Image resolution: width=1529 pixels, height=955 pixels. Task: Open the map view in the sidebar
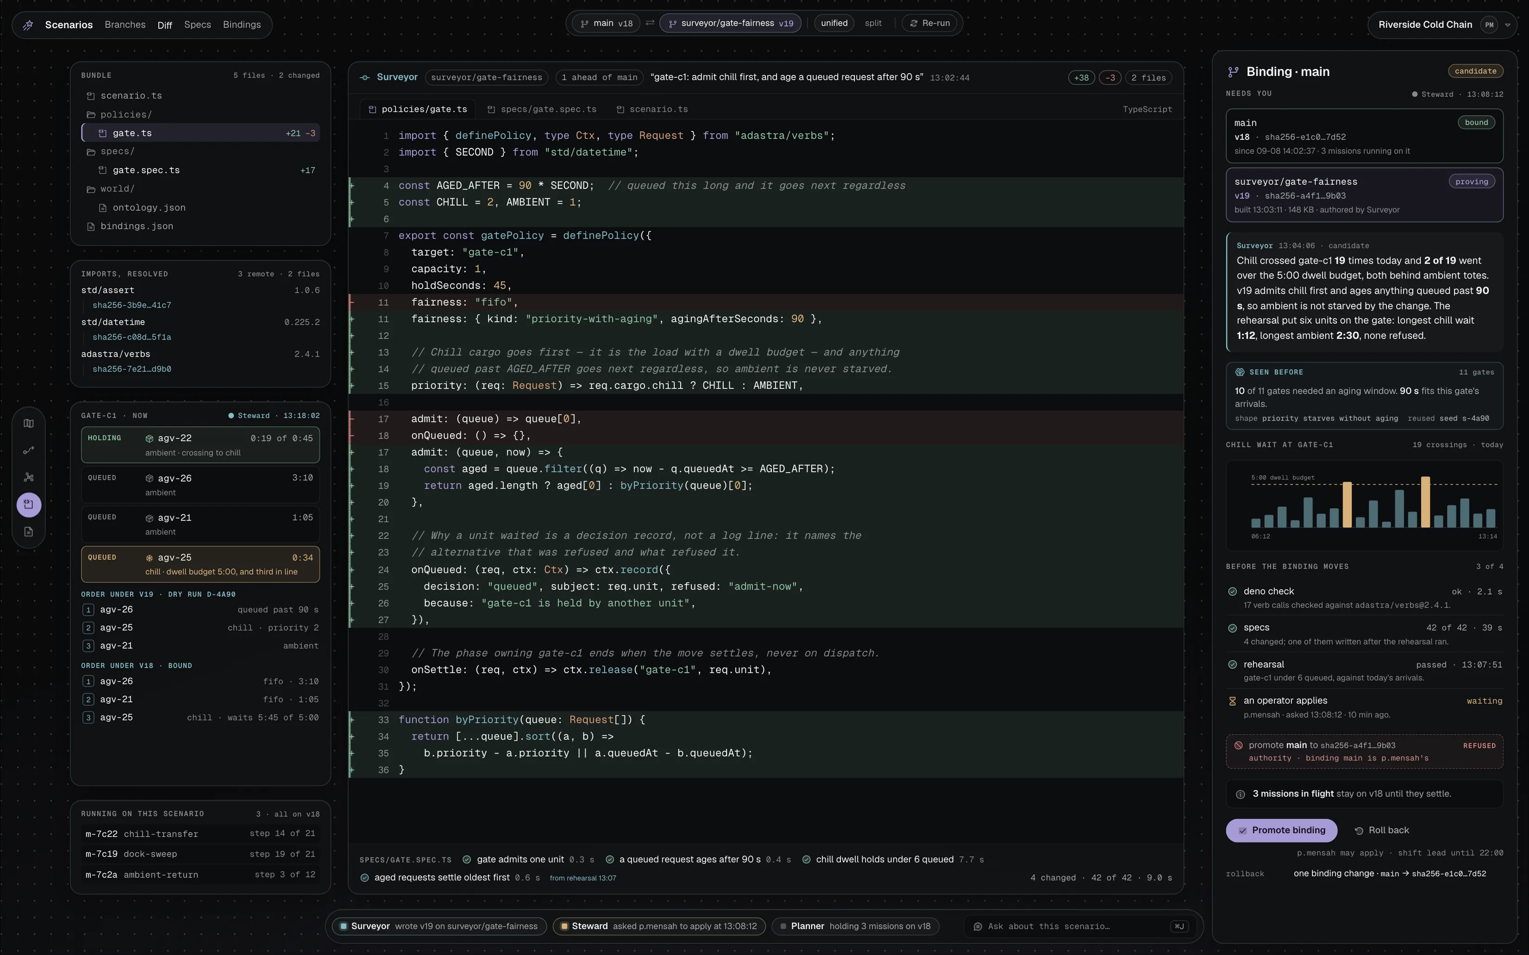point(28,423)
